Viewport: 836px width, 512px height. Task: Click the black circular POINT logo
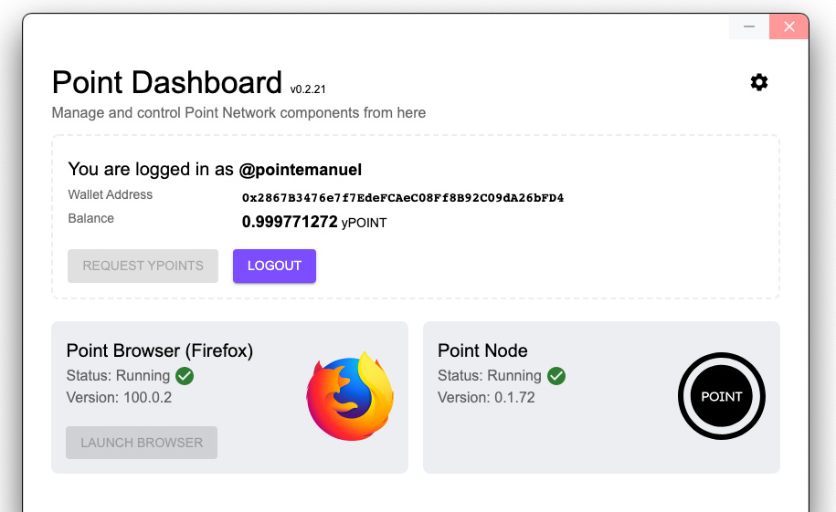(722, 396)
